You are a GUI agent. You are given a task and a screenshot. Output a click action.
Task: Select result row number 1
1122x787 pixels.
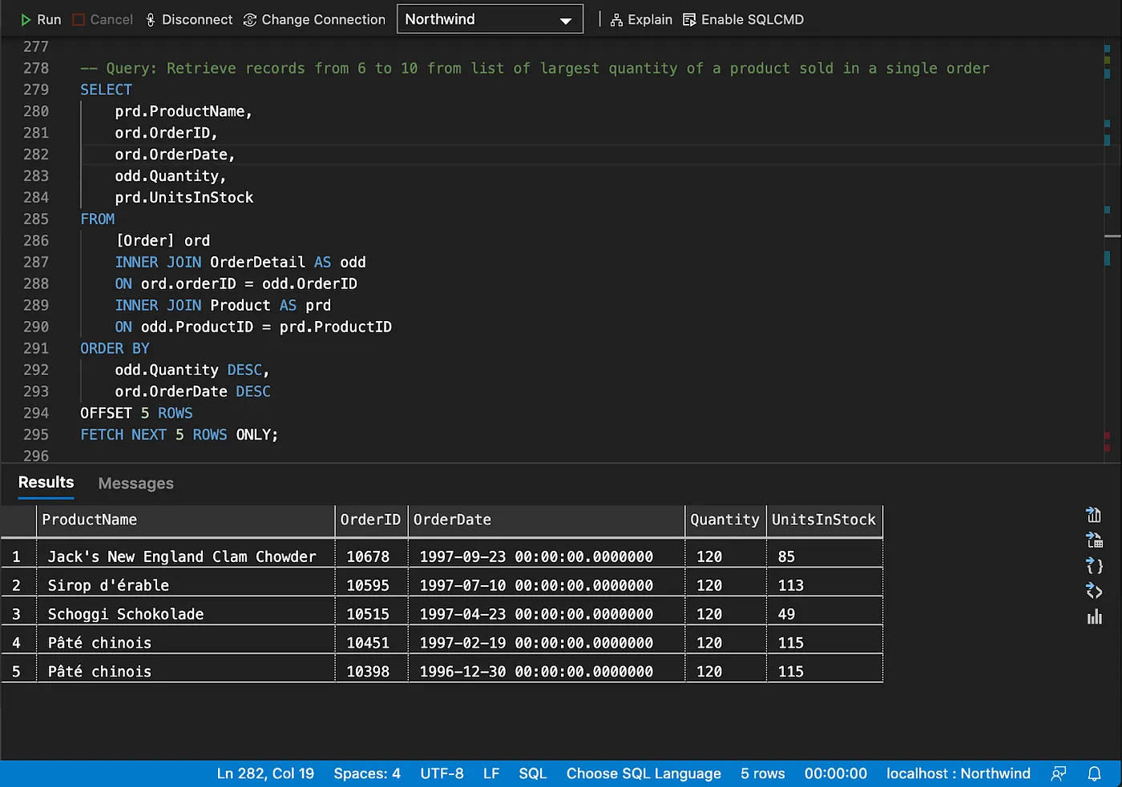point(18,556)
